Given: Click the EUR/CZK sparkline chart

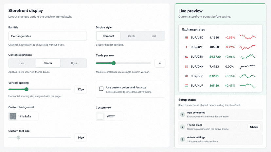Looking at the screenshot, I should 247,56.
